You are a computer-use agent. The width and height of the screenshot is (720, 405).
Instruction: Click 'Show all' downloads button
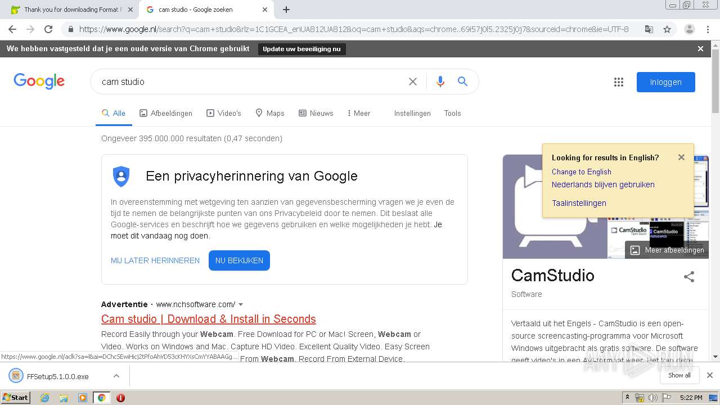click(679, 375)
